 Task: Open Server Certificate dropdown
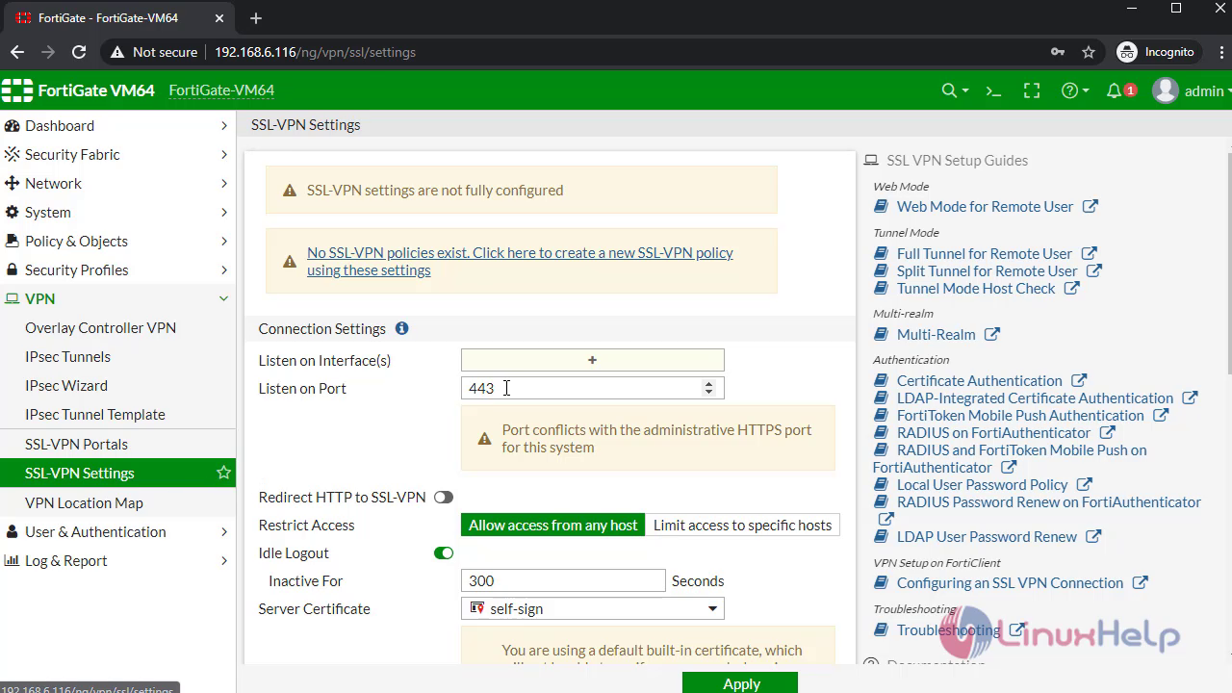(x=592, y=608)
